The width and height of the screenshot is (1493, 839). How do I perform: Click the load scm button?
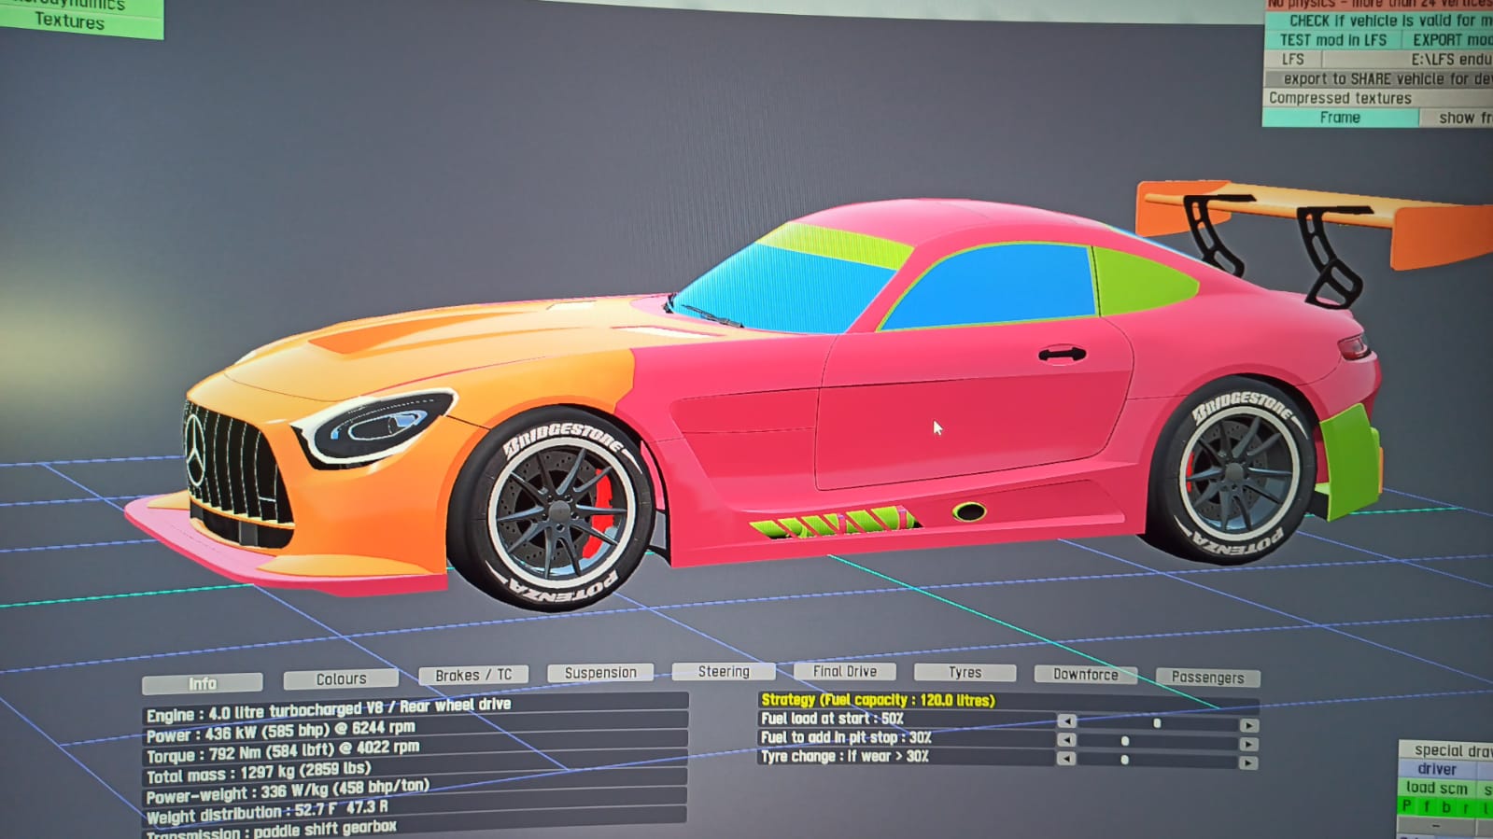1437,788
